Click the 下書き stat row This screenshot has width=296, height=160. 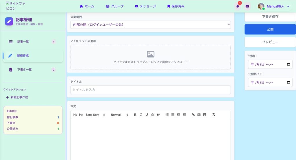33,123
